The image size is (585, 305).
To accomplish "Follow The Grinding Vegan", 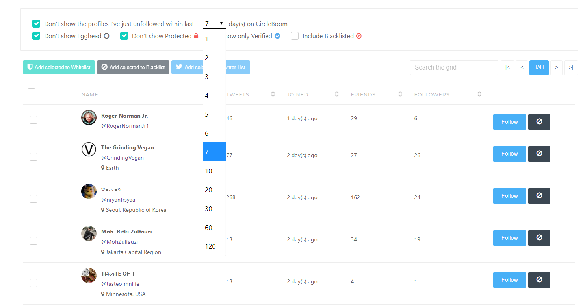I will click(x=509, y=154).
